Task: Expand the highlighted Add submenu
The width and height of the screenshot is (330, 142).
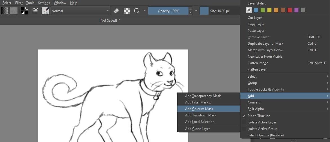Action: (x=285, y=96)
